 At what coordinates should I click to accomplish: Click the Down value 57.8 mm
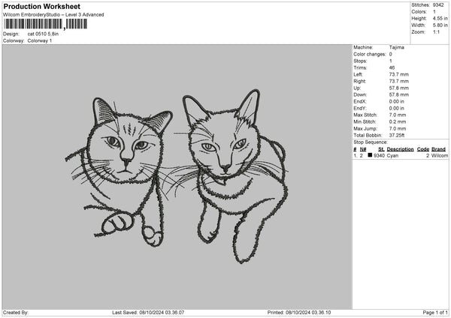398,94
